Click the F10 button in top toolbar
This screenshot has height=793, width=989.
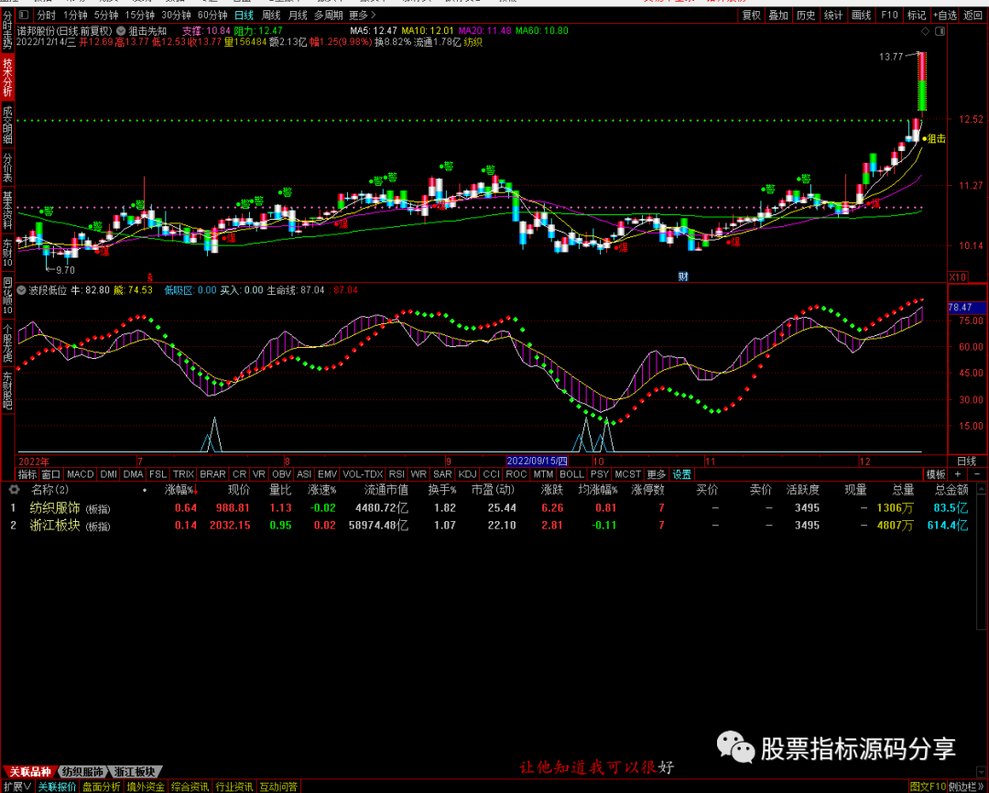tap(889, 16)
